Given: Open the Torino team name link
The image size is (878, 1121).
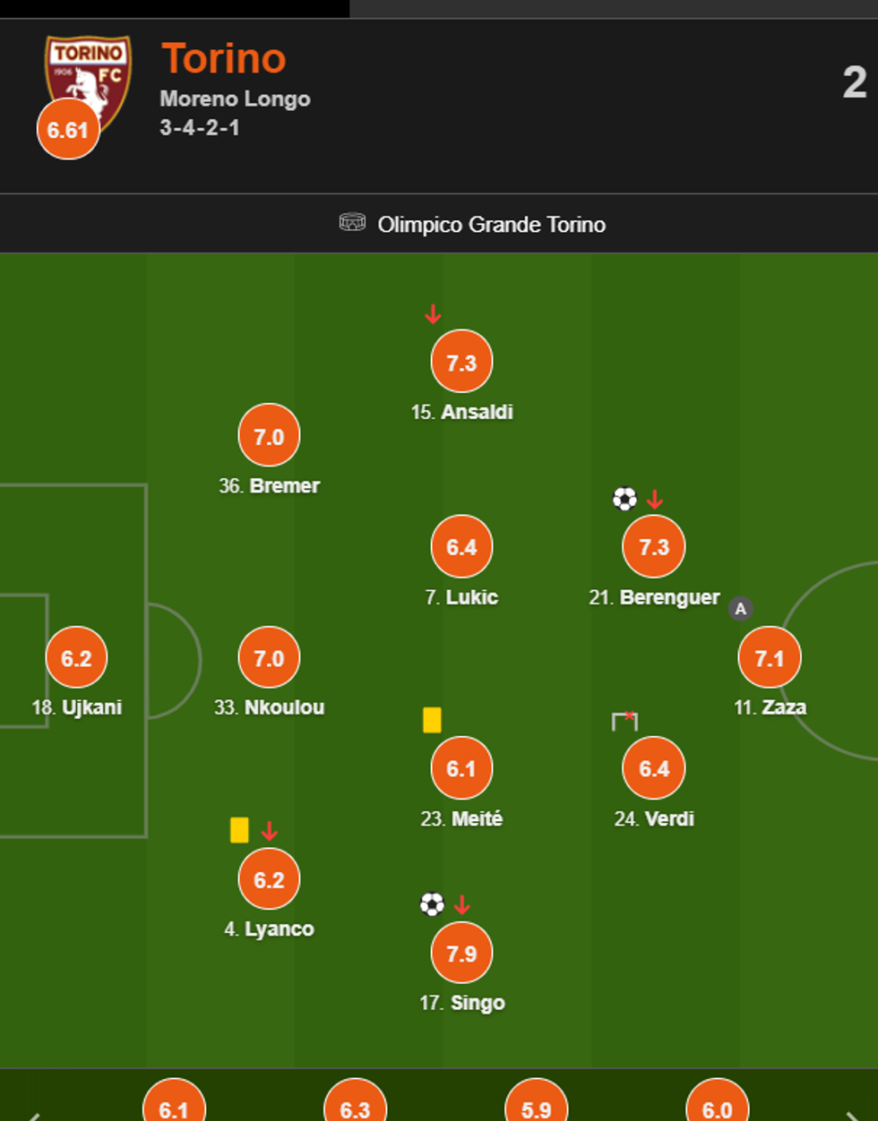Looking at the screenshot, I should (x=224, y=59).
